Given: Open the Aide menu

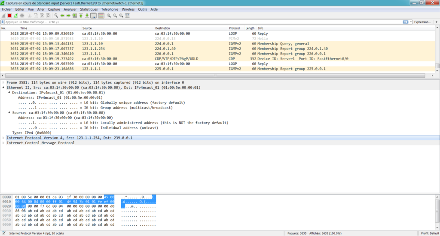Looking at the screenshot, I should pyautogui.click(x=154, y=9).
